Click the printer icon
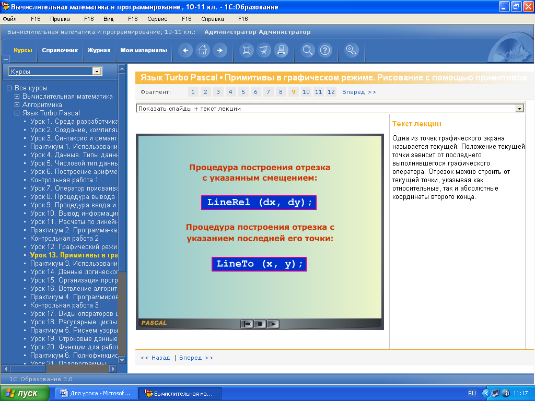This screenshot has width=535, height=401. click(281, 51)
